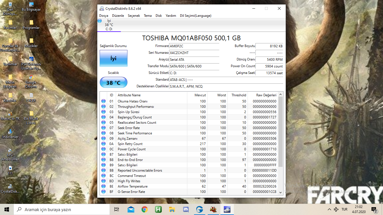Open the Seçenek menu
Image resolution: width=383 pixels, height=215 pixels.
134,16
